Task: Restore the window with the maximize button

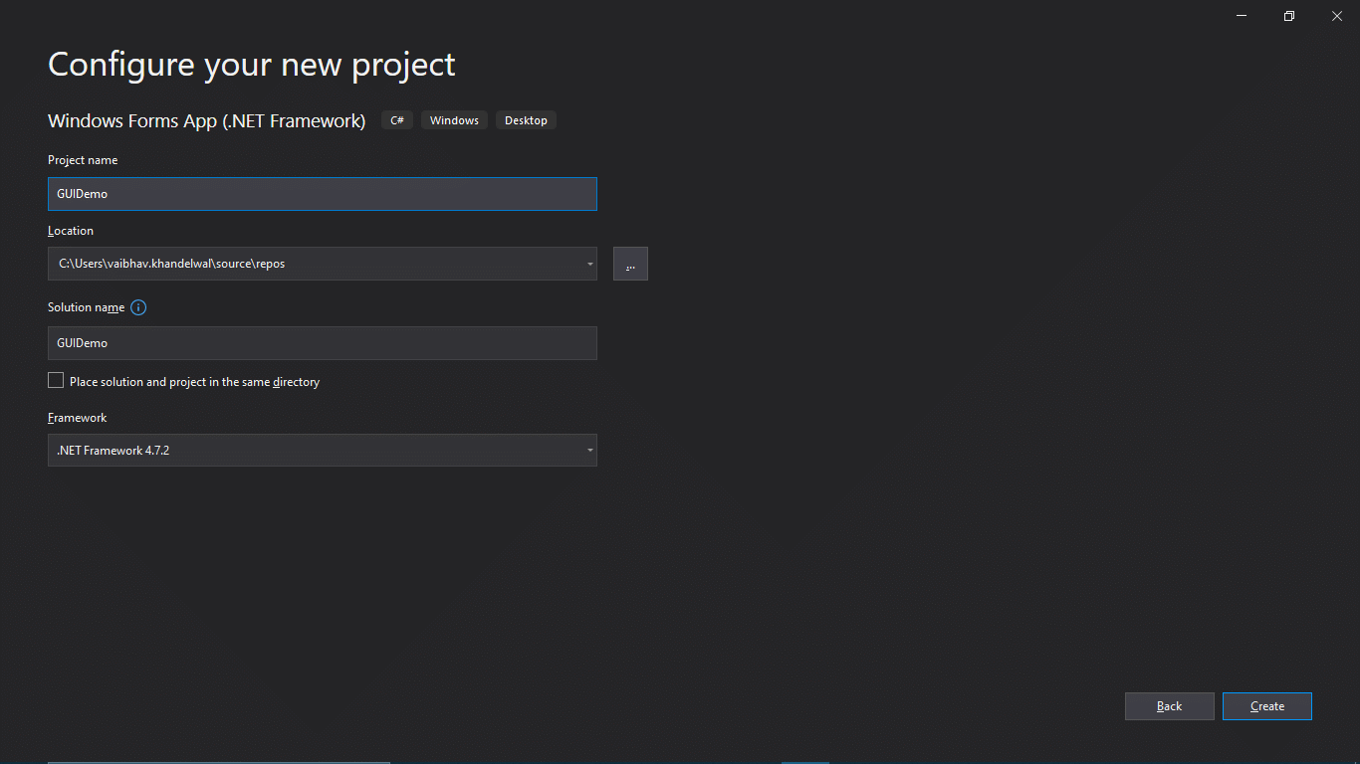Action: (x=1288, y=16)
